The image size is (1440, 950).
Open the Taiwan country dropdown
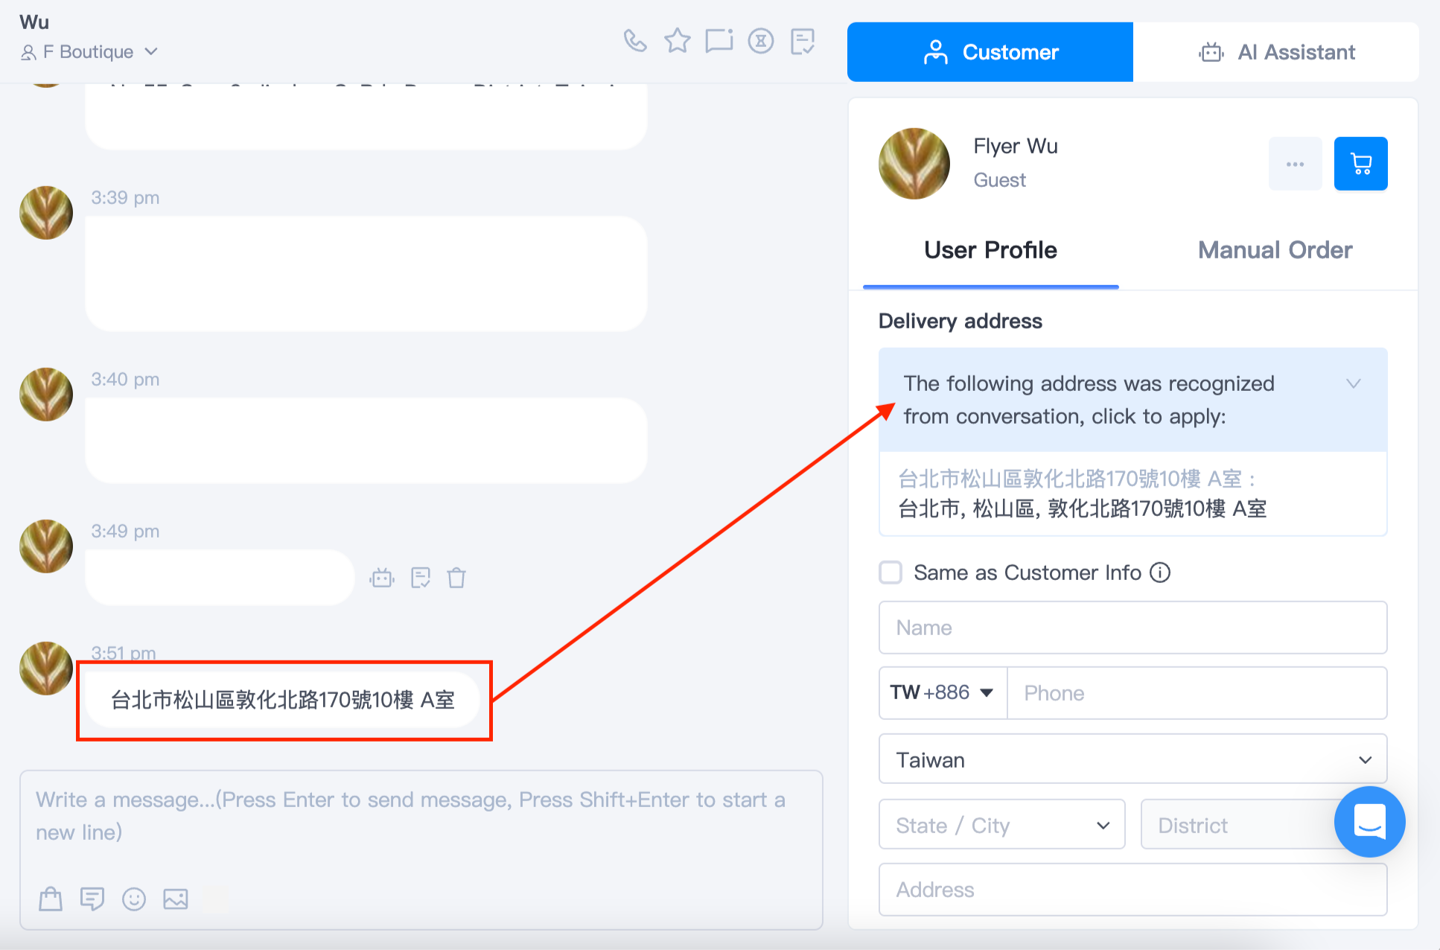(x=1132, y=759)
